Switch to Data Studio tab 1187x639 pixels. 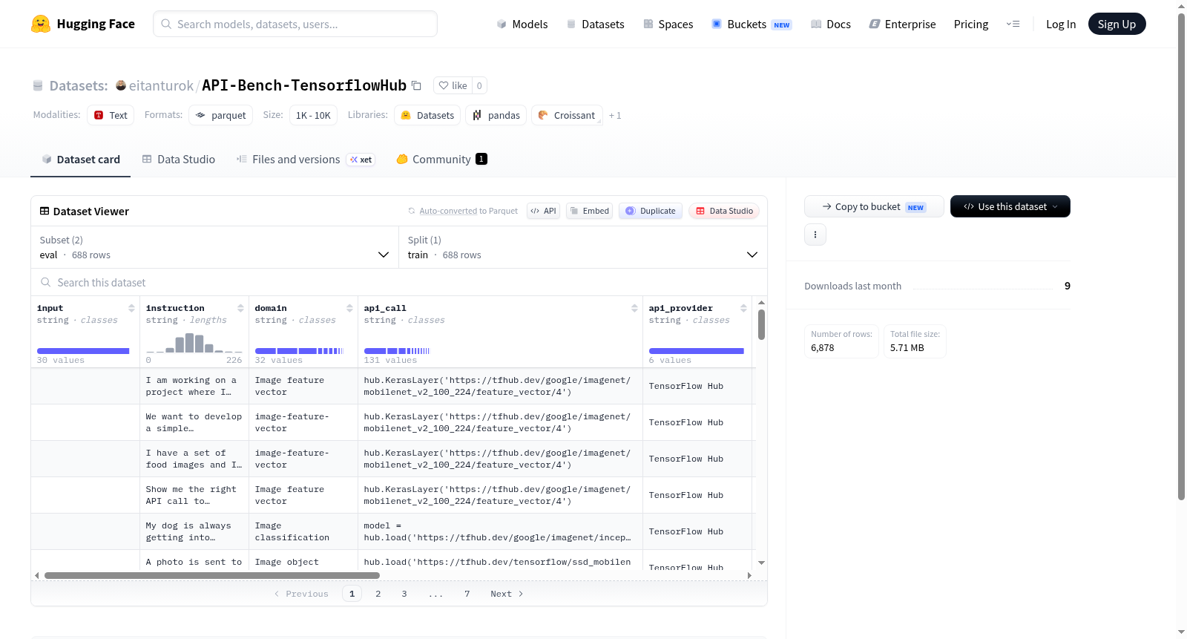click(179, 160)
